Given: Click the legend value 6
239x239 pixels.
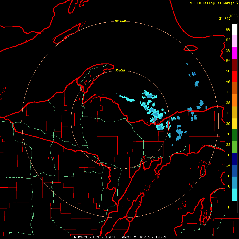Looking at the screenshot, I should pyautogui.click(x=229, y=186).
